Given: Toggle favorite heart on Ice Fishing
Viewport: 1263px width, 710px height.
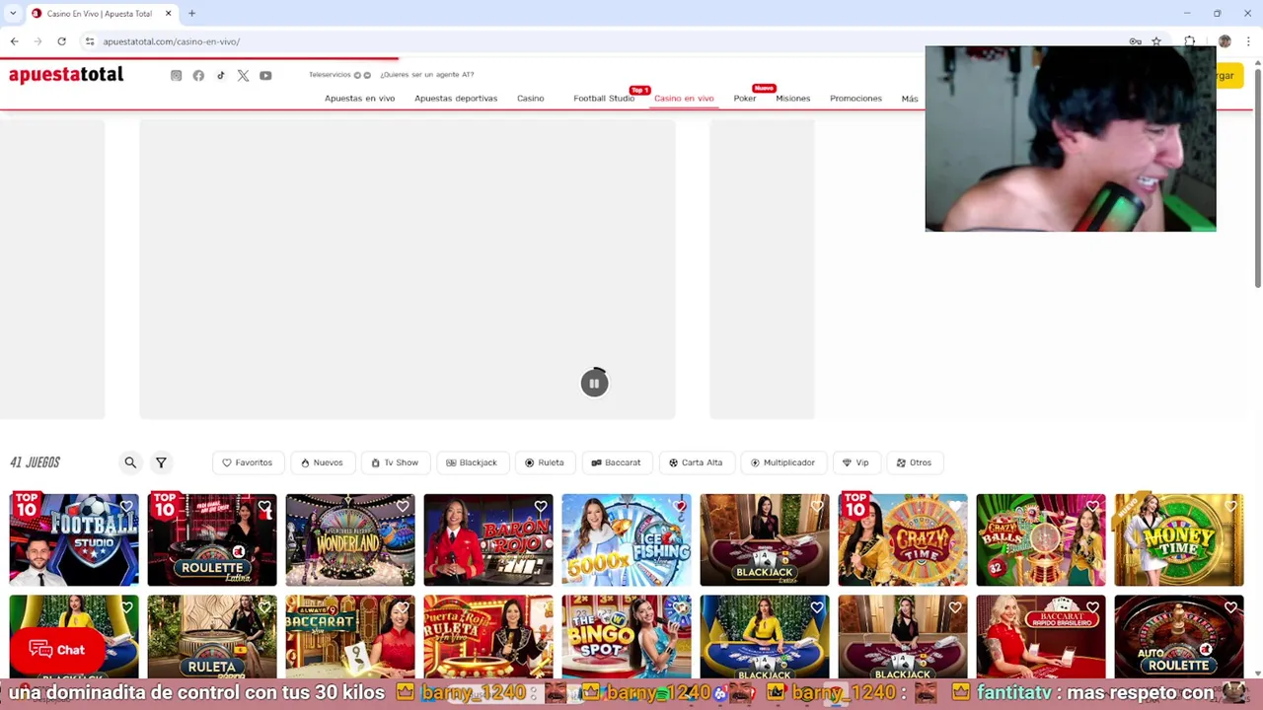Looking at the screenshot, I should click(x=679, y=507).
